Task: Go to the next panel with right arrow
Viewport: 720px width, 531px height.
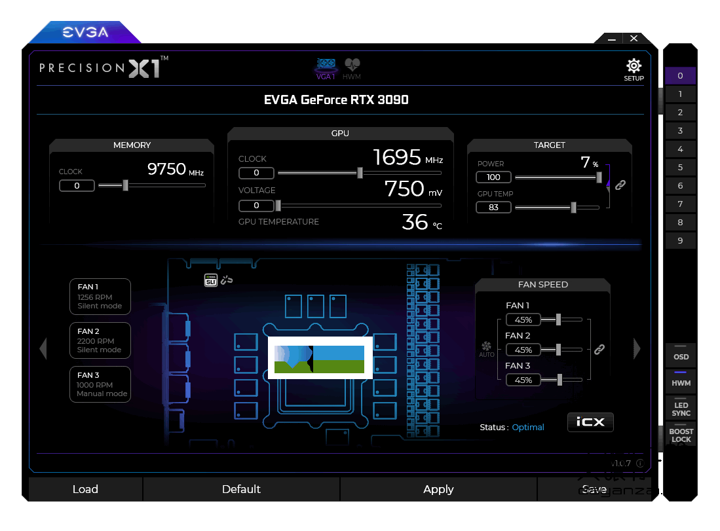Action: pos(636,349)
